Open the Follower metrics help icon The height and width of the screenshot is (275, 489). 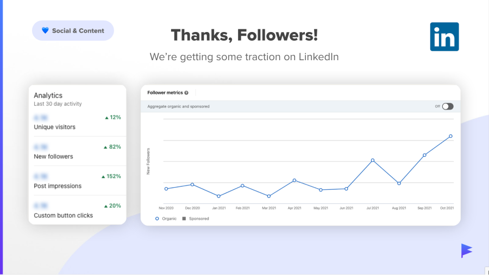point(186,93)
